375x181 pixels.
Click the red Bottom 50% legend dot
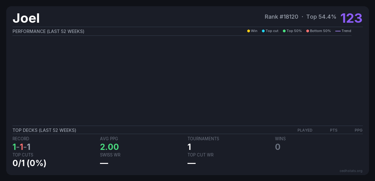(307, 31)
